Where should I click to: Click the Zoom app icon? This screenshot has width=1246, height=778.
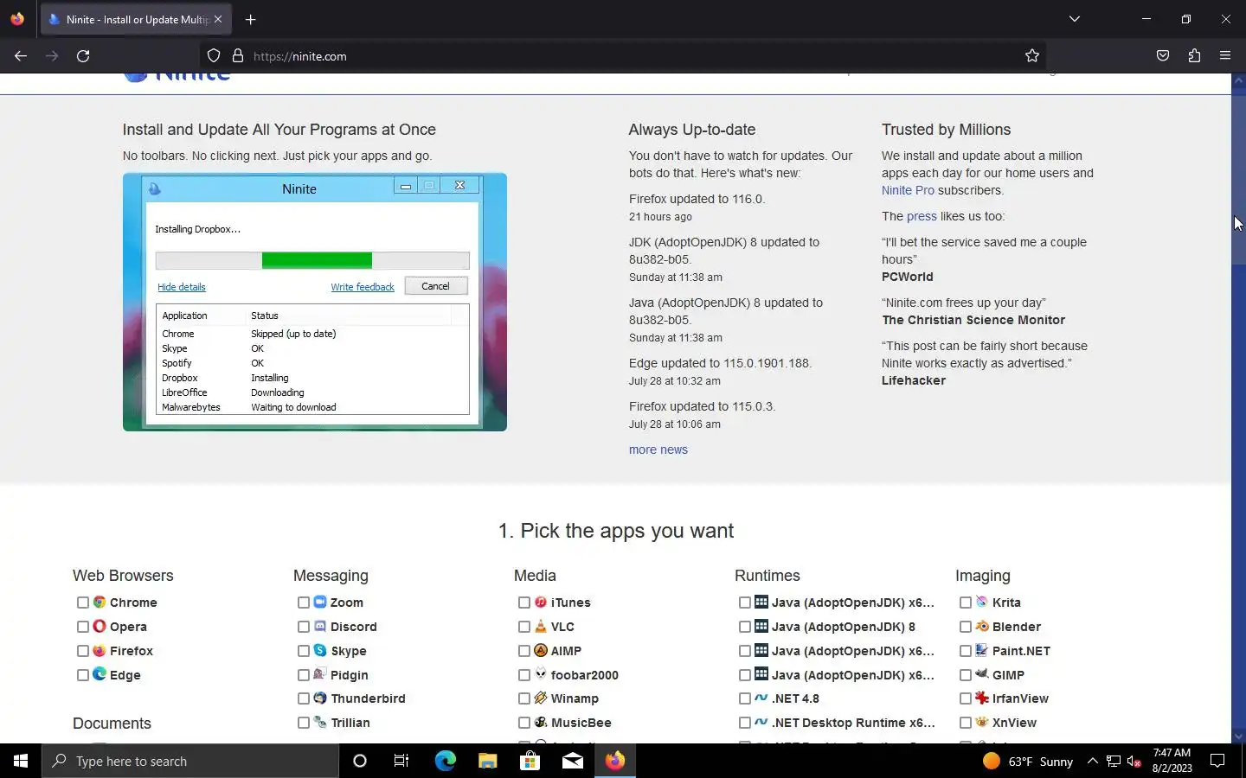[x=320, y=602]
